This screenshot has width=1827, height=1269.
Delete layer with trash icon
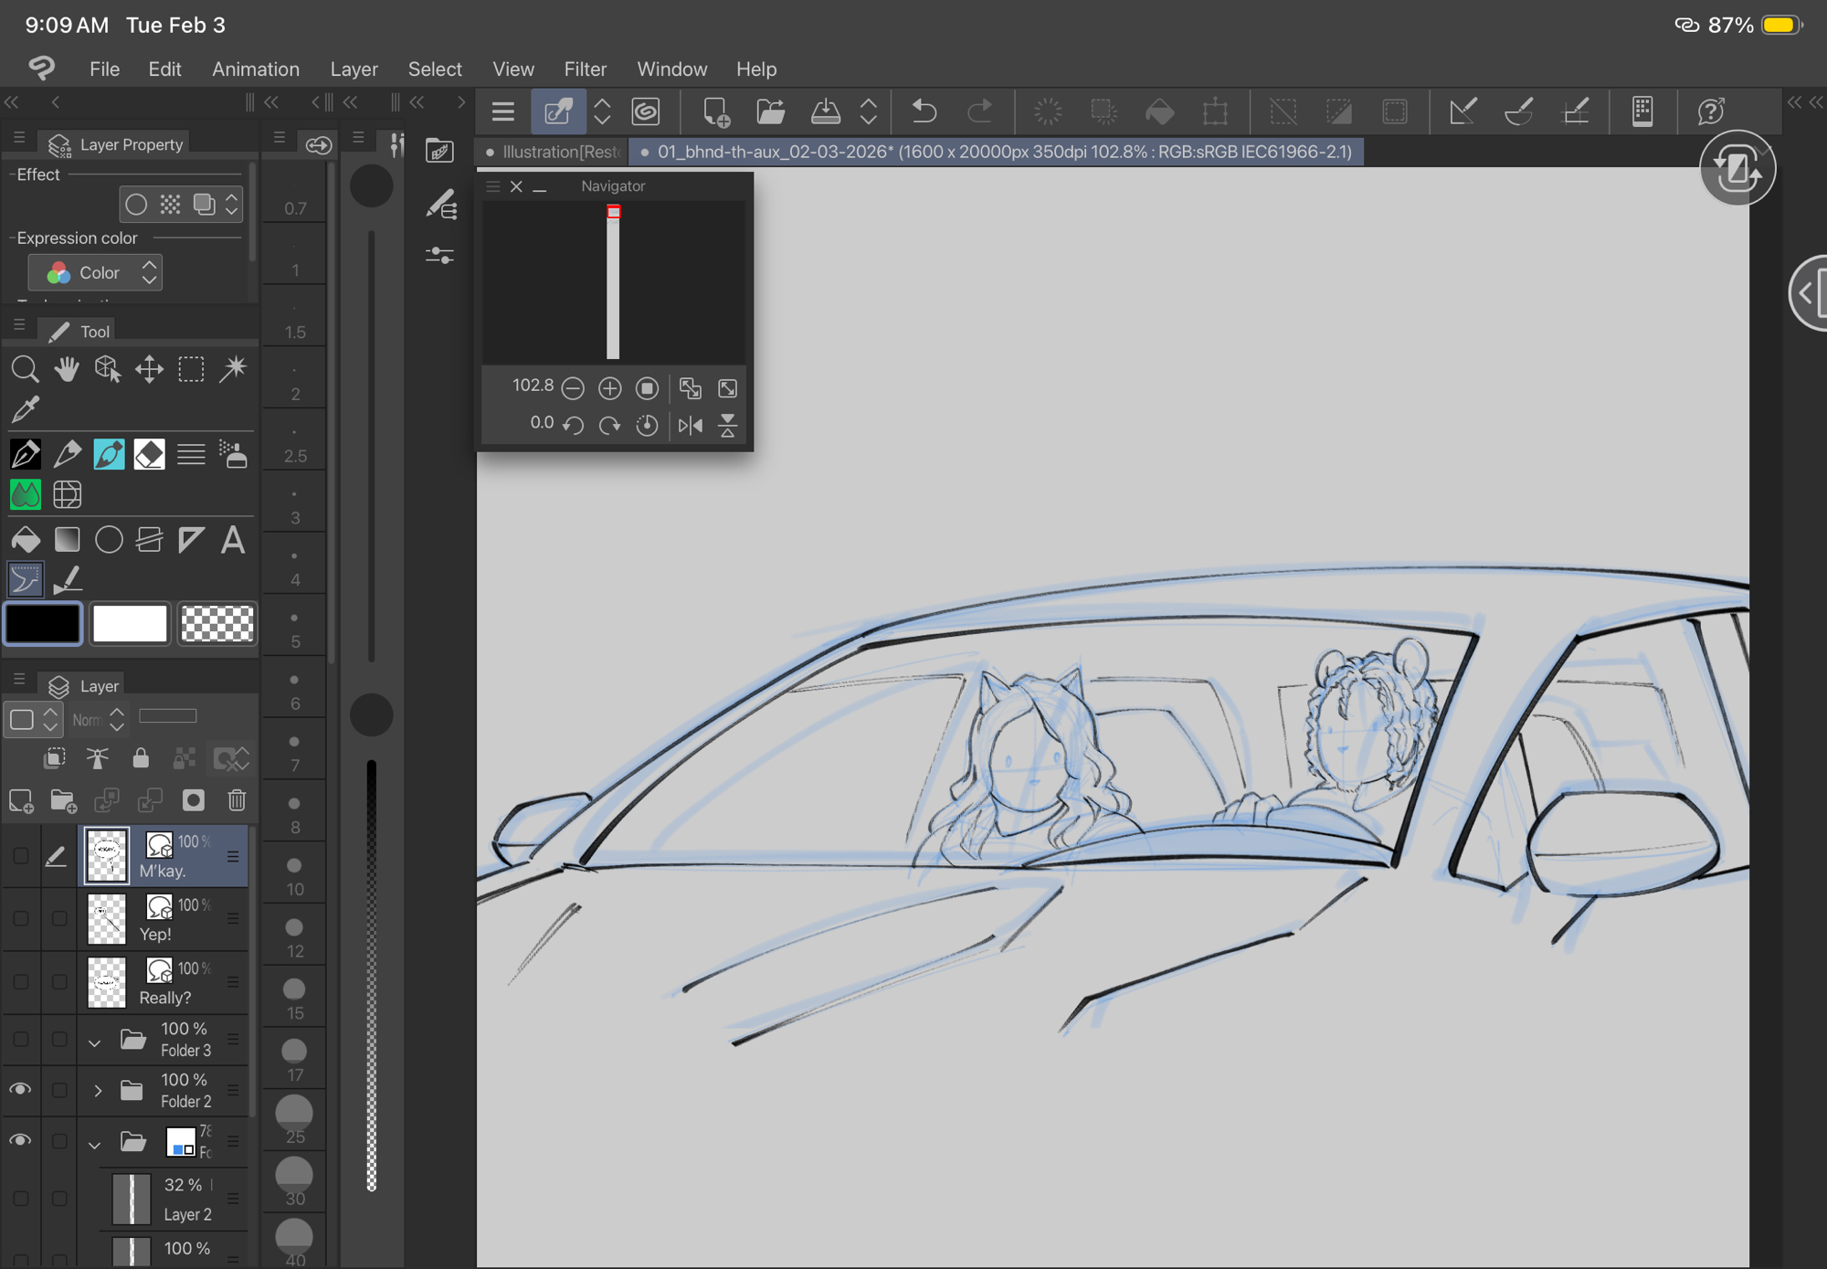pos(237,800)
